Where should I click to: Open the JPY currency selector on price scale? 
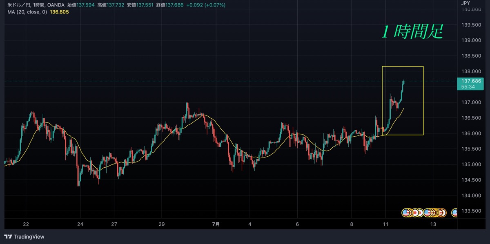(465, 3)
